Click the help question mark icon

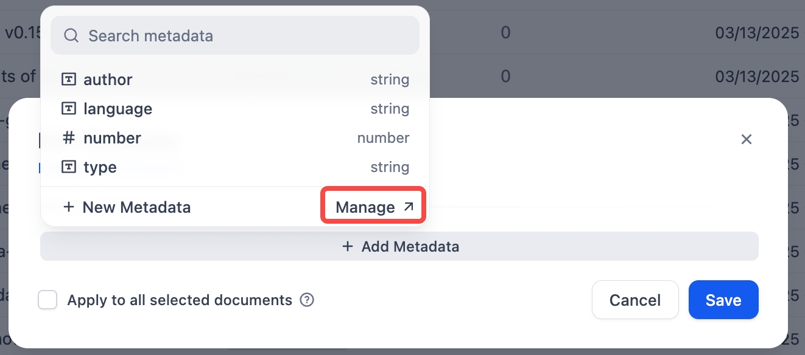(x=308, y=300)
